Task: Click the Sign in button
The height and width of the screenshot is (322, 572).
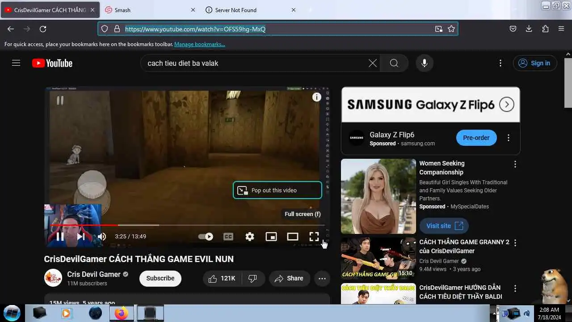Action: click(x=535, y=63)
